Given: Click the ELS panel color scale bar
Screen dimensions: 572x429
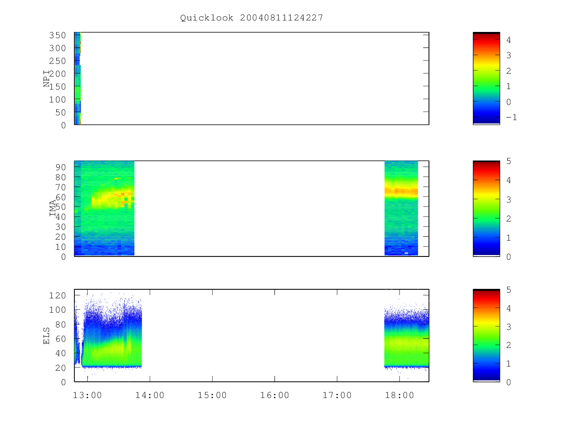Looking at the screenshot, I should click(x=486, y=336).
